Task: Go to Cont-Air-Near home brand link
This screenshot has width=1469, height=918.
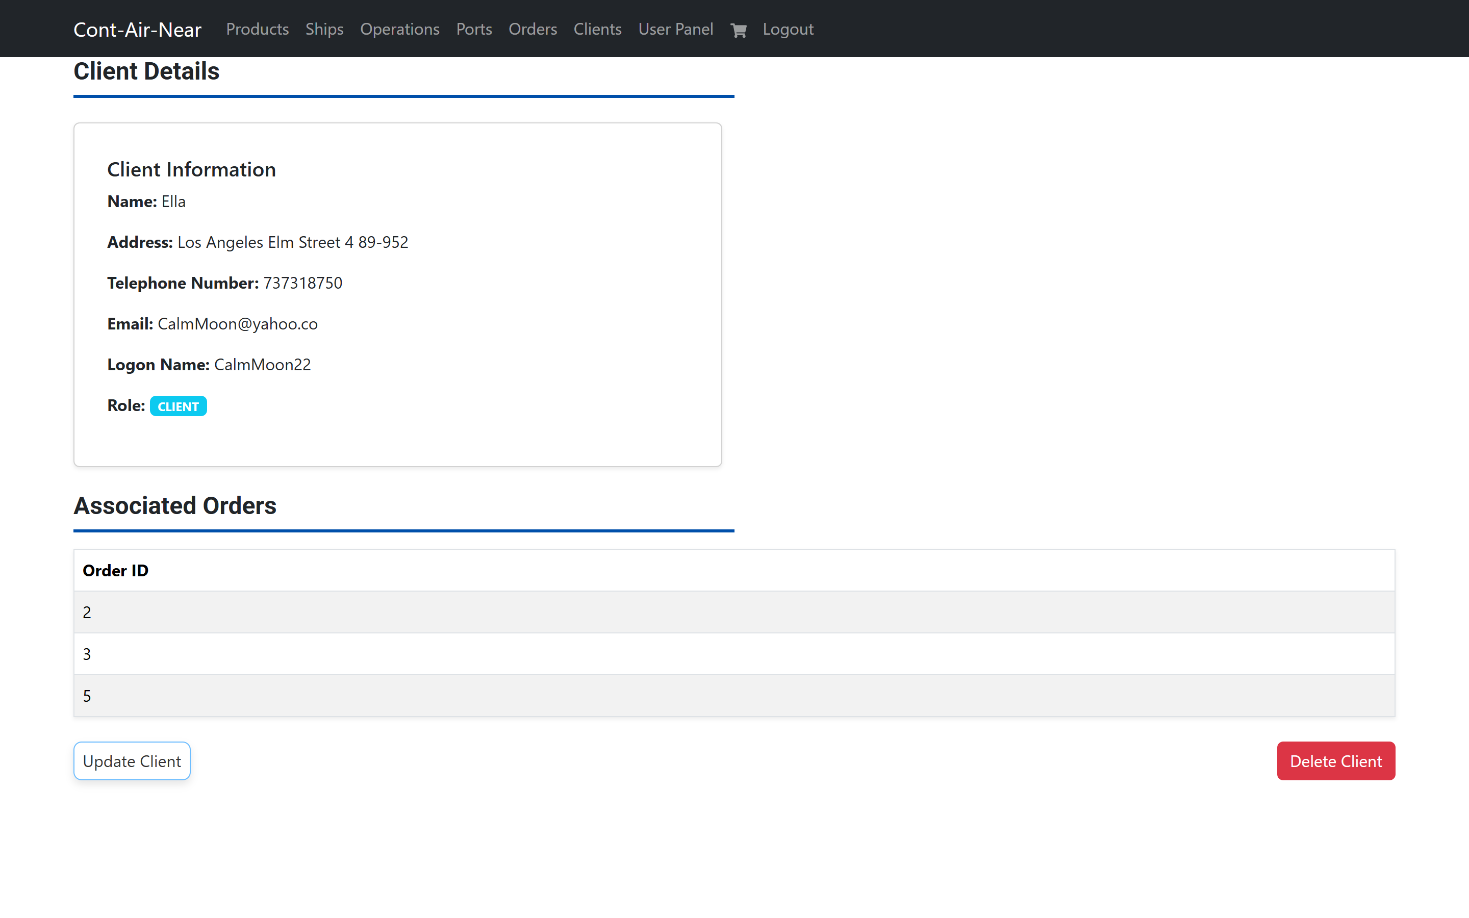Action: pos(137,29)
